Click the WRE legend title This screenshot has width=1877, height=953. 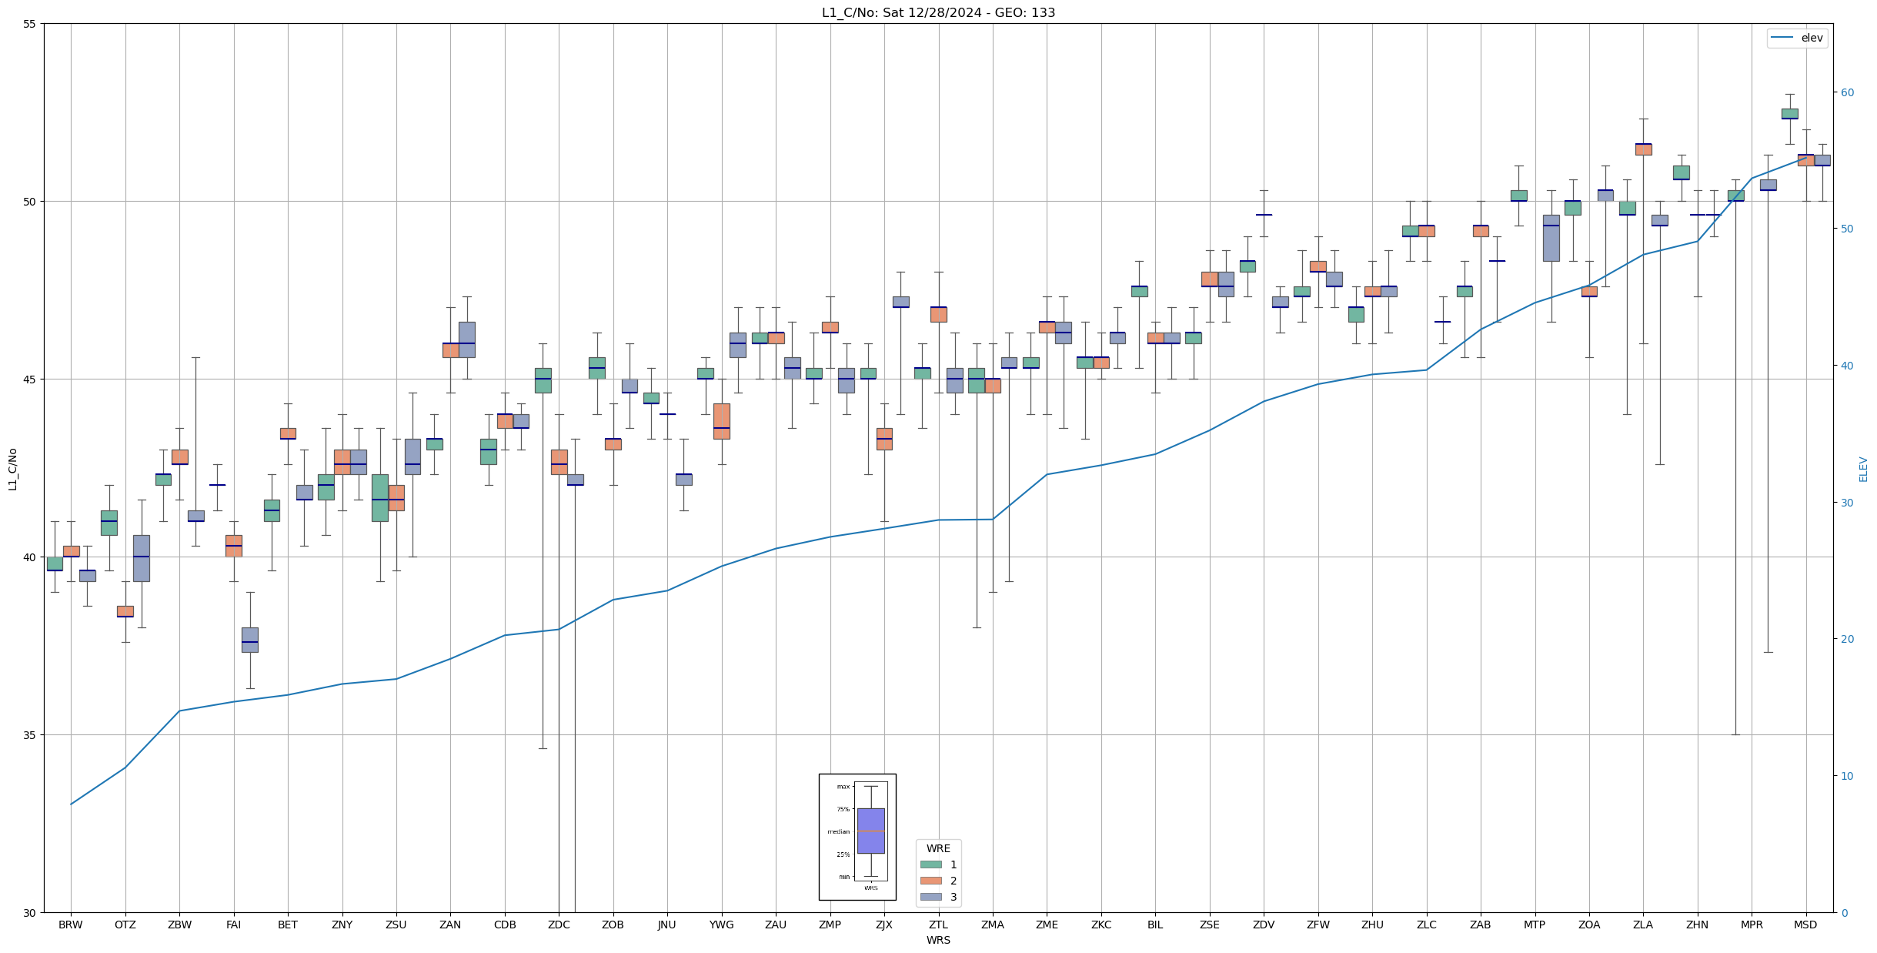(x=938, y=848)
